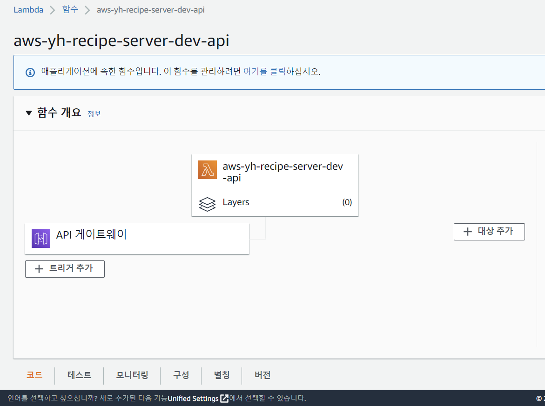Click the orange Lambda function icon
545x406 pixels.
point(208,170)
